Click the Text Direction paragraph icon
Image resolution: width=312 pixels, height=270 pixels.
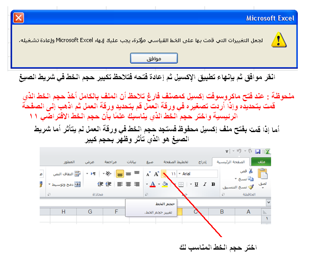click(x=93, y=174)
